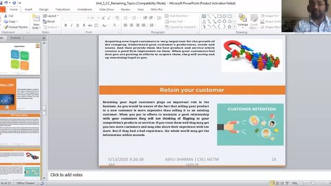Viewport: 331px width, 186px height.
Task: Click the Zoom Out minus button
Action: [x=301, y=183]
